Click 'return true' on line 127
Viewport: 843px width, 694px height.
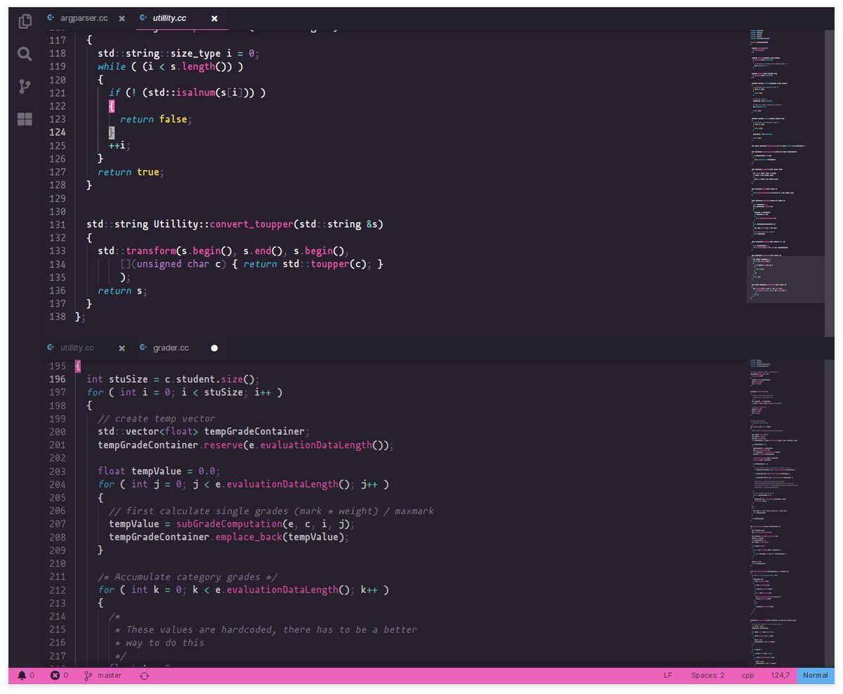coord(129,172)
